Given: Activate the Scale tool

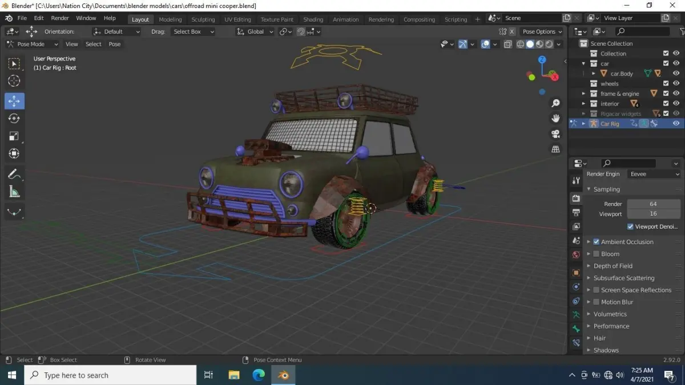Looking at the screenshot, I should (14, 136).
